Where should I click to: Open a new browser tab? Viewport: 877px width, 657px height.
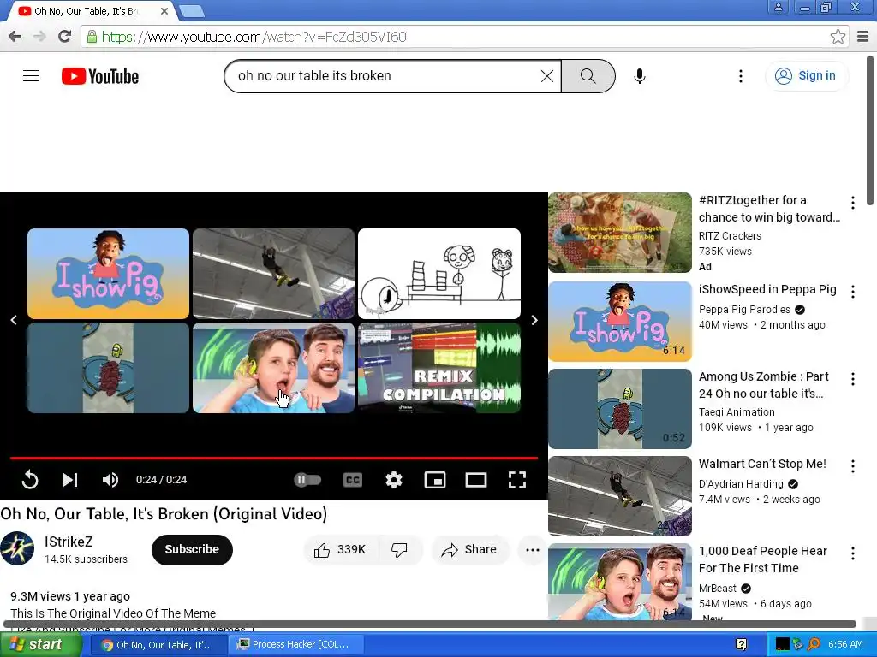(x=192, y=10)
